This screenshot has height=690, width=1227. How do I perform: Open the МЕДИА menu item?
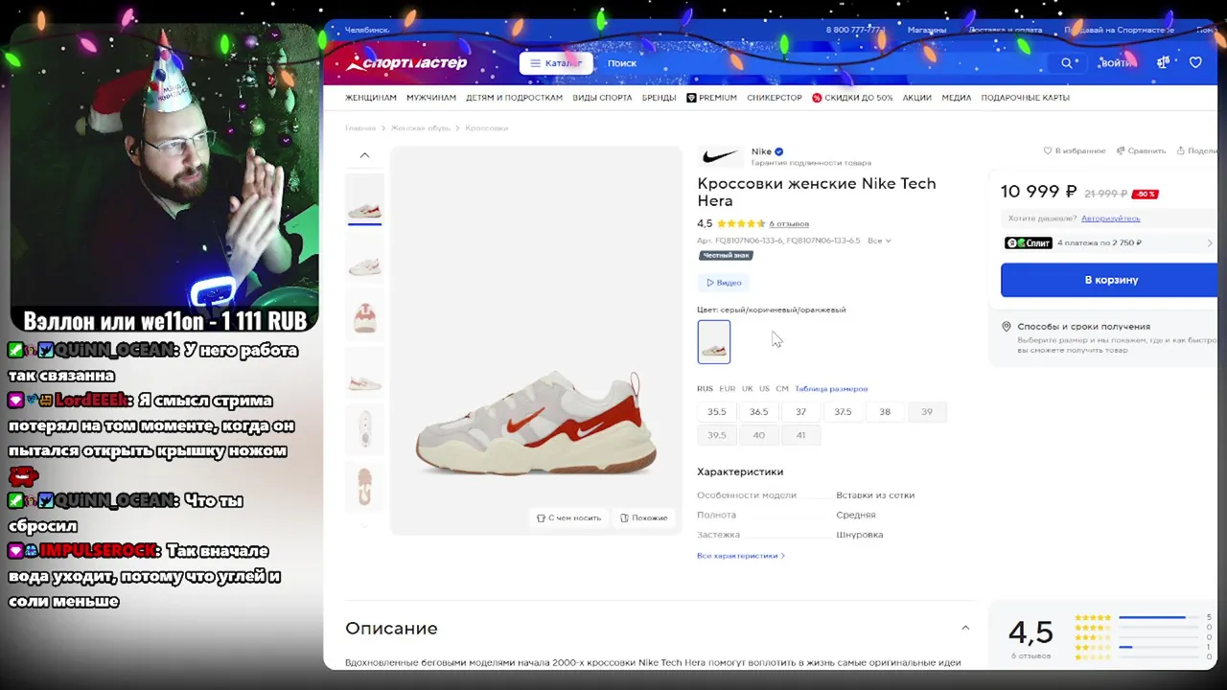[957, 98]
